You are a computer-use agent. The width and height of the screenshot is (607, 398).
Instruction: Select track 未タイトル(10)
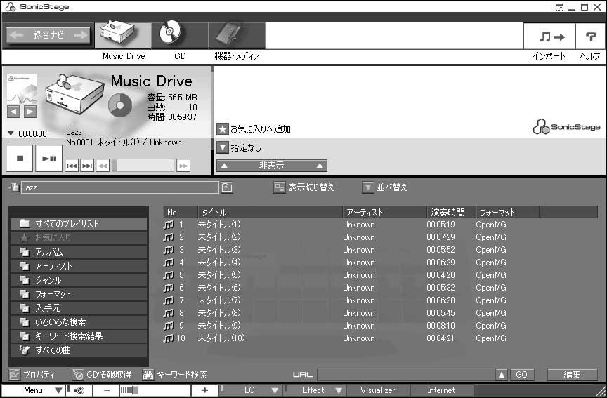[x=221, y=338]
